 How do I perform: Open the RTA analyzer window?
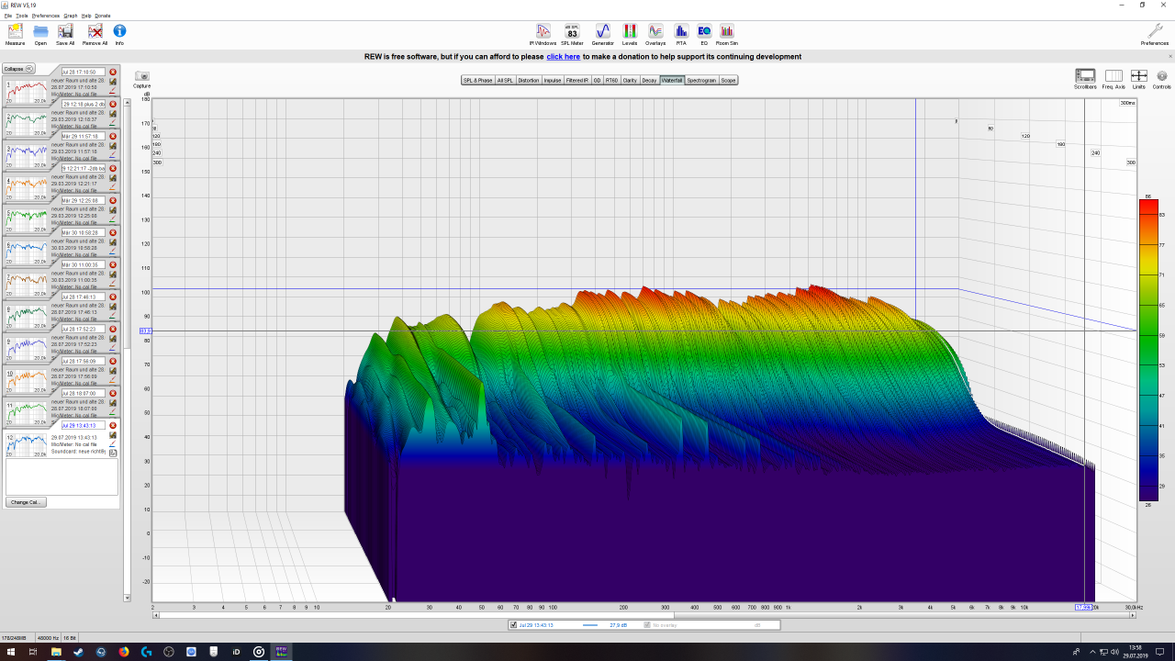tap(681, 31)
